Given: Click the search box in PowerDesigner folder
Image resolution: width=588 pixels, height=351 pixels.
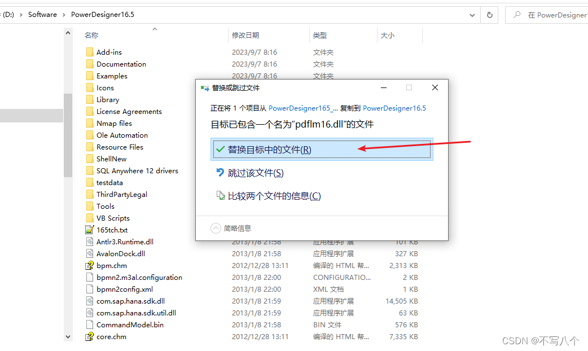Looking at the screenshot, I should [547, 15].
